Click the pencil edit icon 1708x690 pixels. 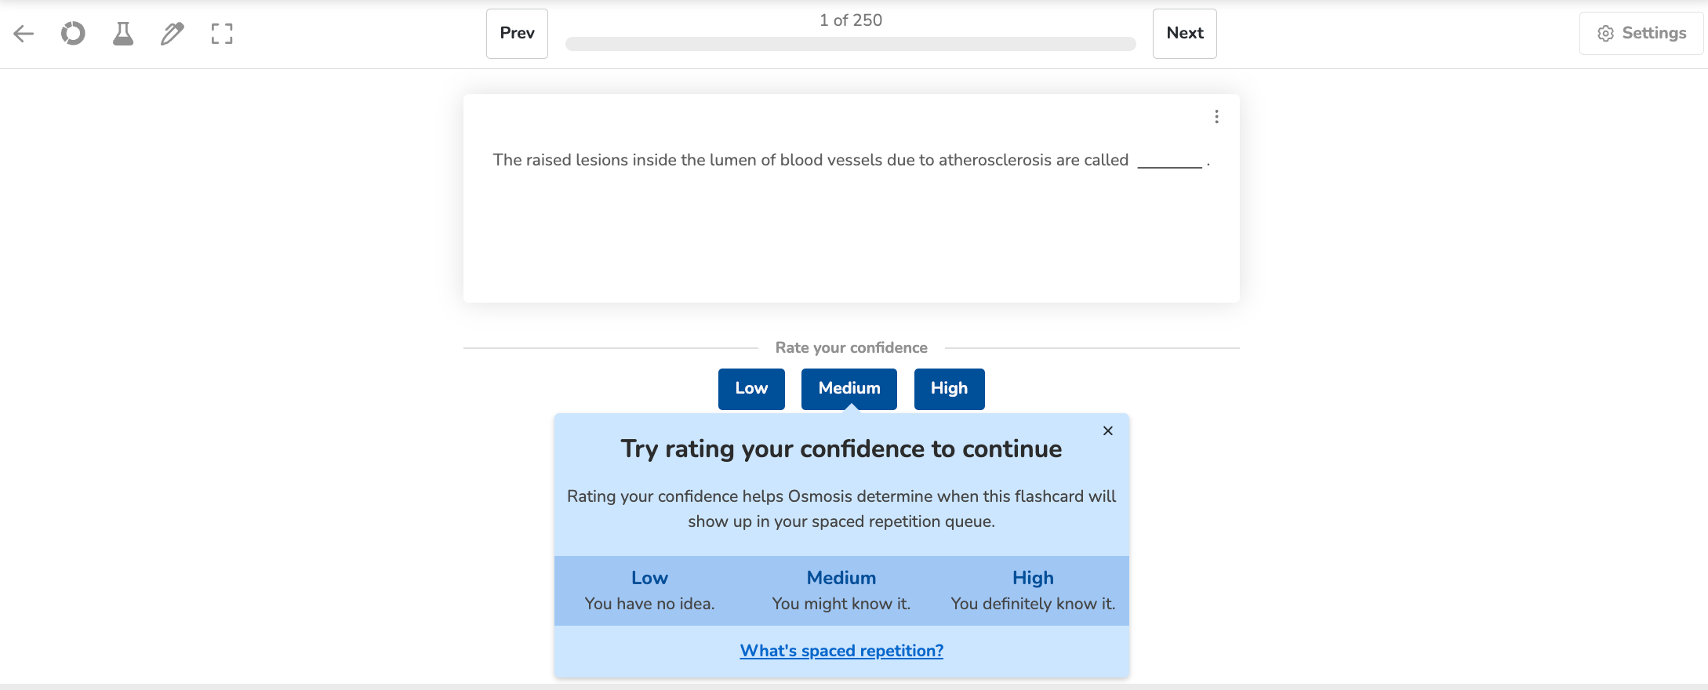pos(173,33)
